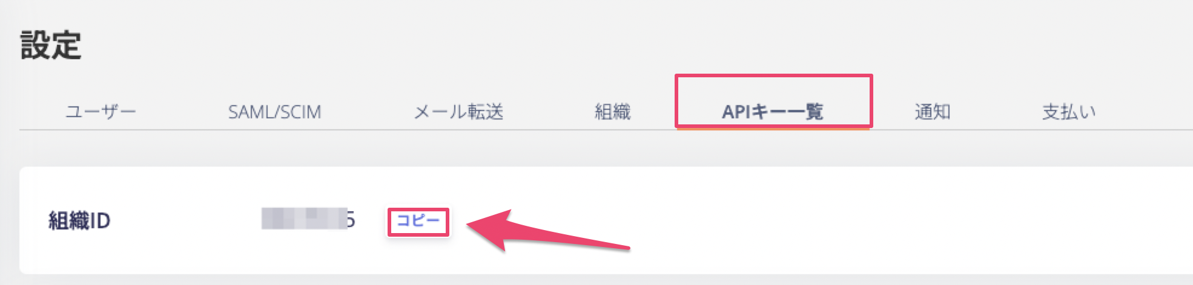
Task: Open the ユーザー tab
Action: 101,112
